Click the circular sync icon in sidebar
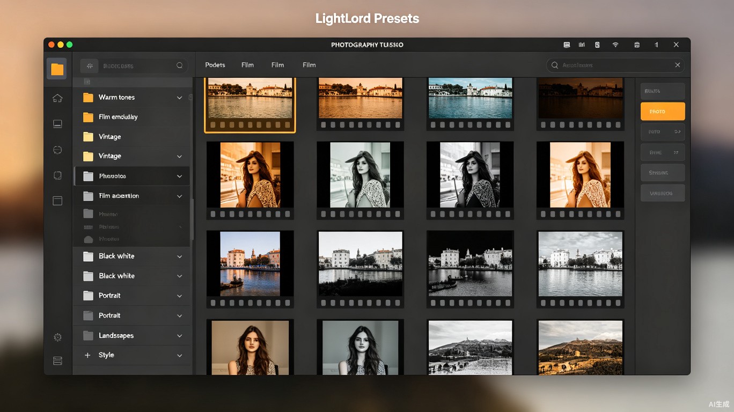734x412 pixels. 57,150
